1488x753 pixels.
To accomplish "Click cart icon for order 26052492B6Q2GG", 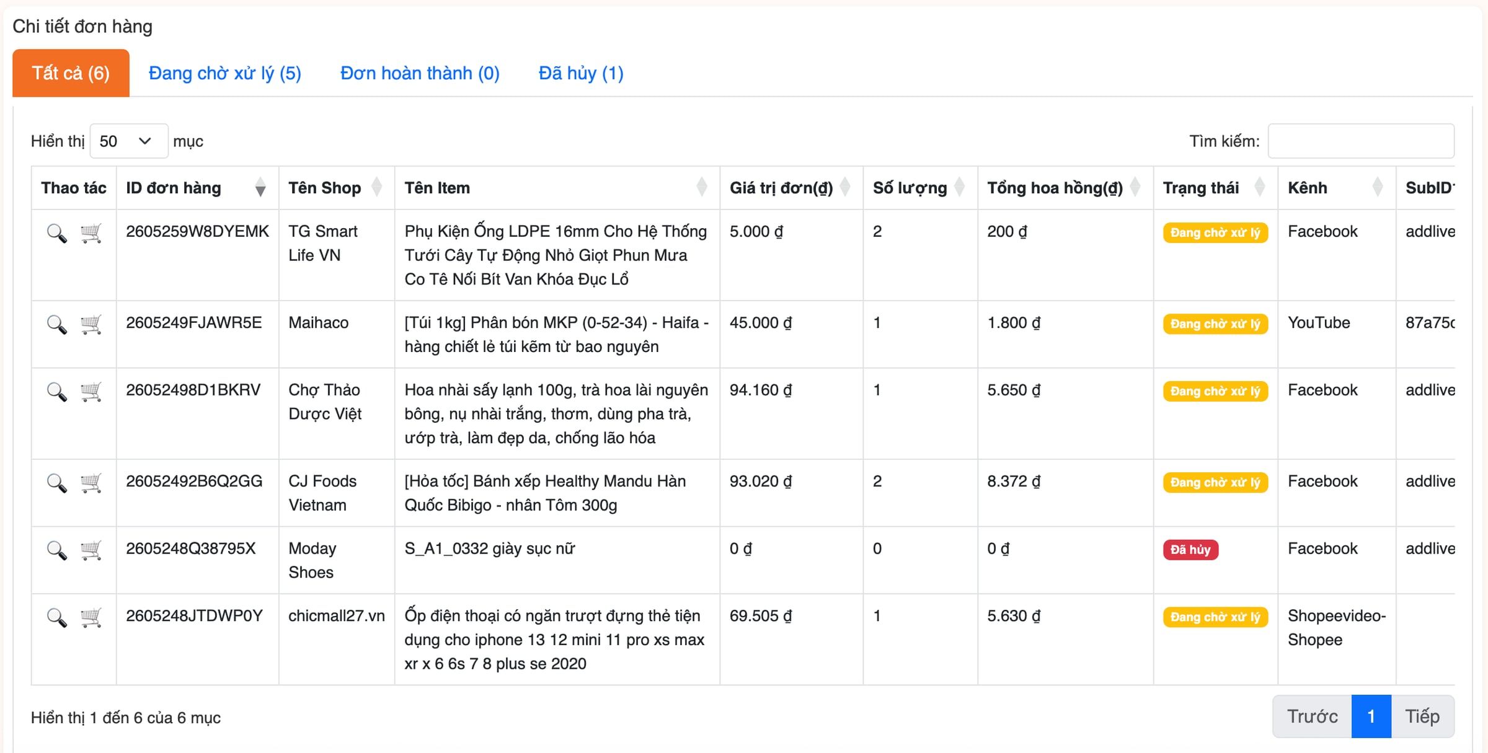I will click(x=91, y=483).
